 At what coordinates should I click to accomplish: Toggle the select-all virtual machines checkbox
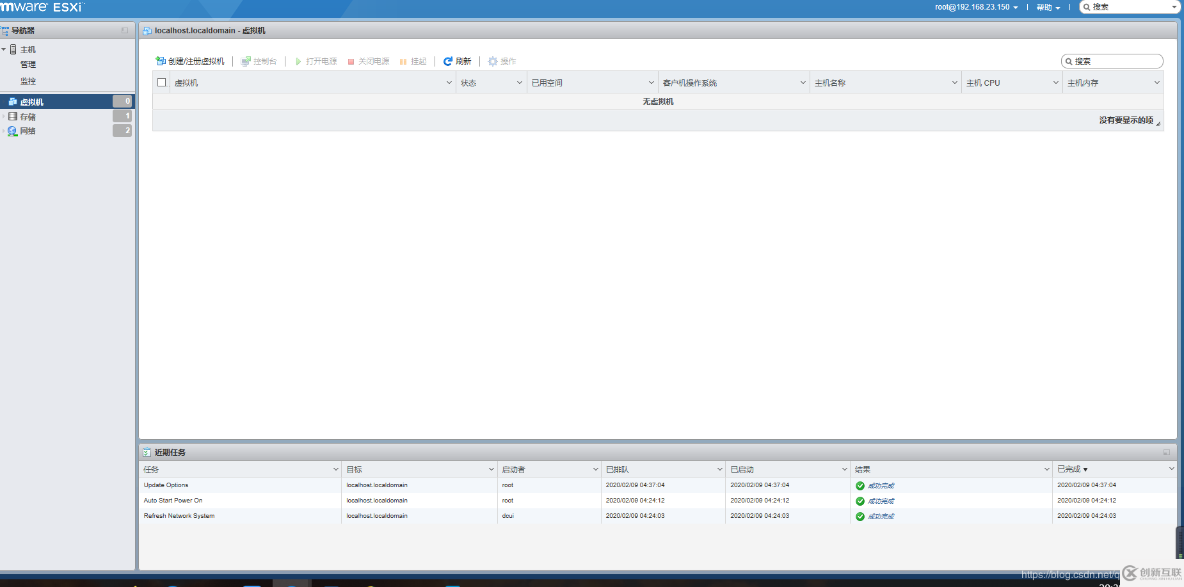pyautogui.click(x=162, y=82)
